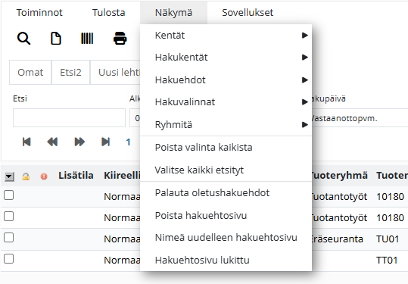
Task: Open the Toiminnot menu
Action: pyautogui.click(x=39, y=12)
